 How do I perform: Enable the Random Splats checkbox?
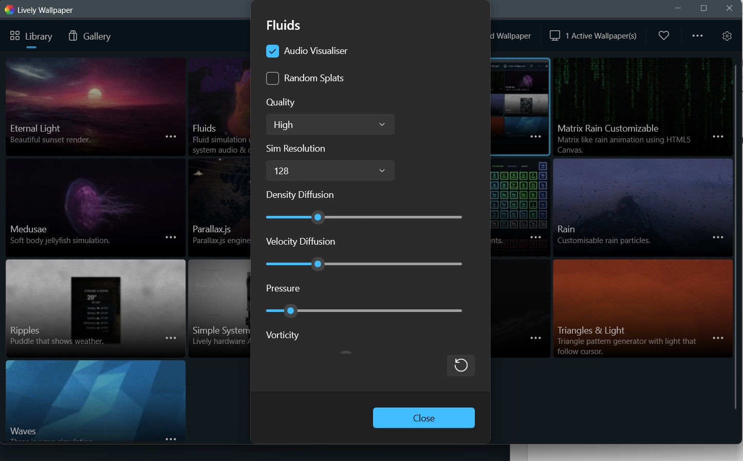click(x=273, y=78)
